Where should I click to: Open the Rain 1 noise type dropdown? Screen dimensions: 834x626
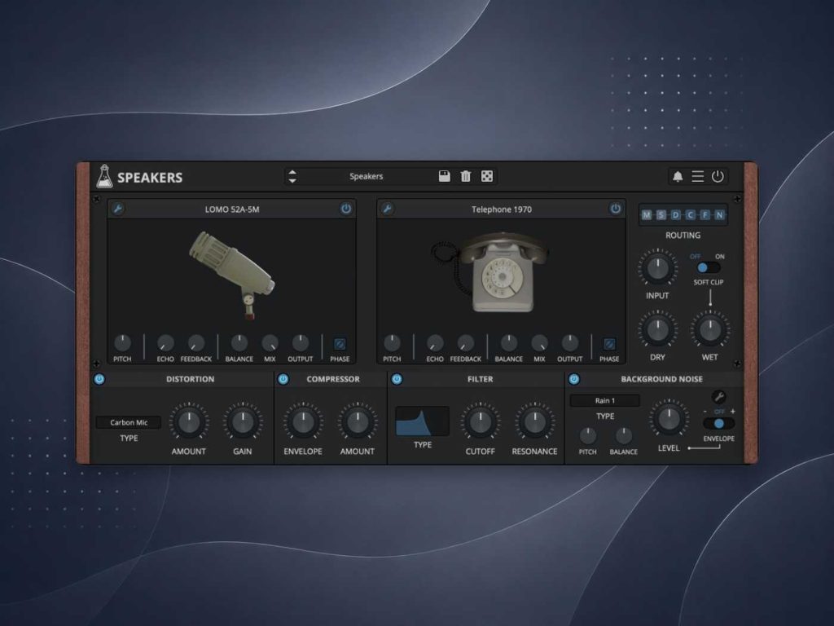(x=605, y=400)
